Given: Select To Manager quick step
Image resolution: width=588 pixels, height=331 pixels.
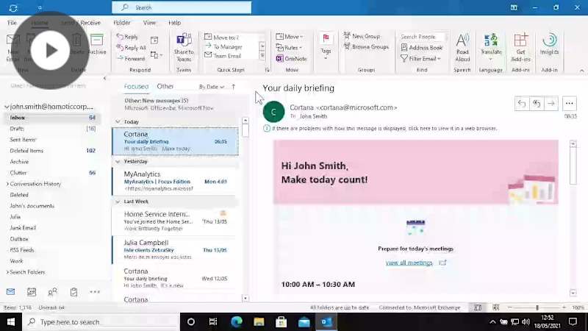Looking at the screenshot, I should click(223, 46).
